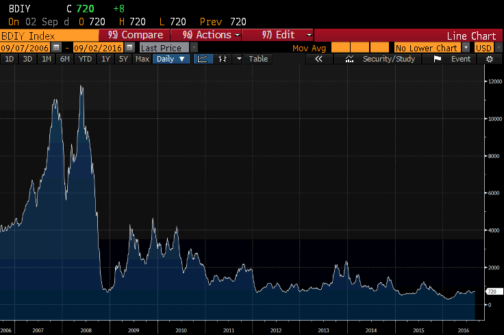Click the 10000 y-axis label
Image resolution: width=504 pixels, height=335 pixels.
pyautogui.click(x=495, y=119)
